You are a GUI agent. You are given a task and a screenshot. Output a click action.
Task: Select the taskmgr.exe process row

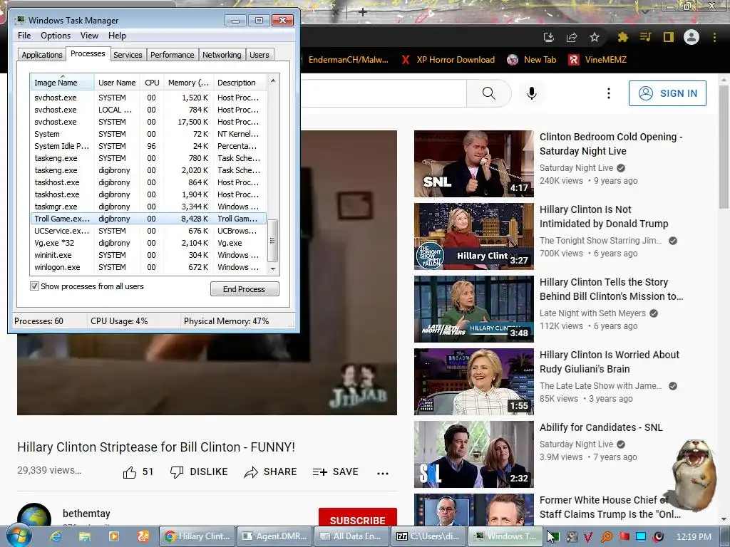point(148,207)
